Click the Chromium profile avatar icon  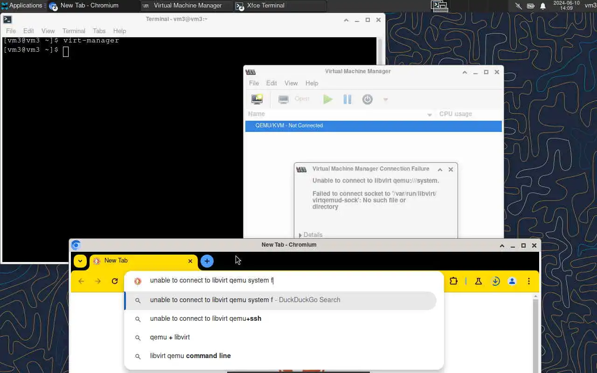[512, 281]
